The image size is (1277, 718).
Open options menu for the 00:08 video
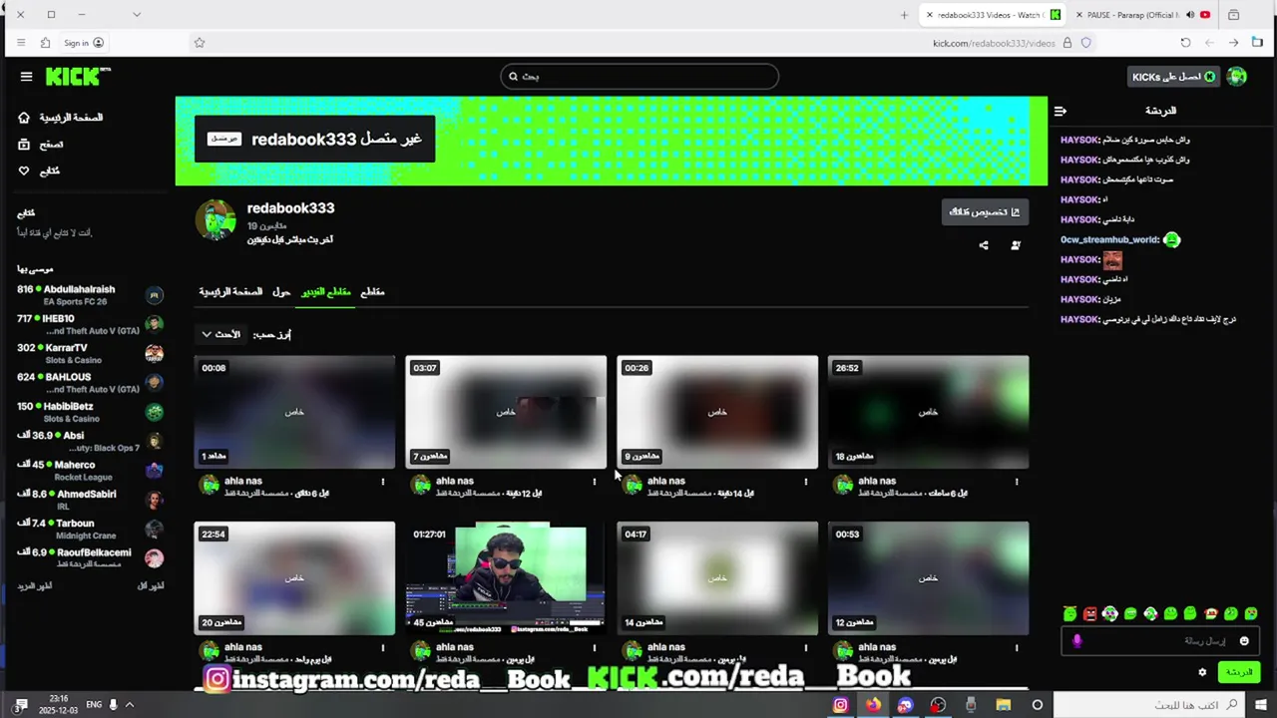click(x=383, y=482)
